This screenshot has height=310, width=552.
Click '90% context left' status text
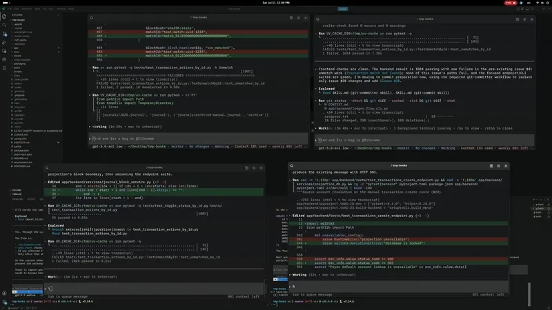click(244, 297)
